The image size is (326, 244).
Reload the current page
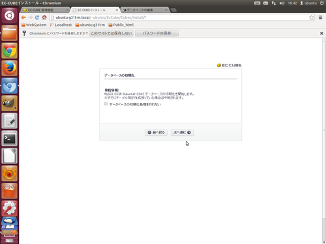coord(37,18)
